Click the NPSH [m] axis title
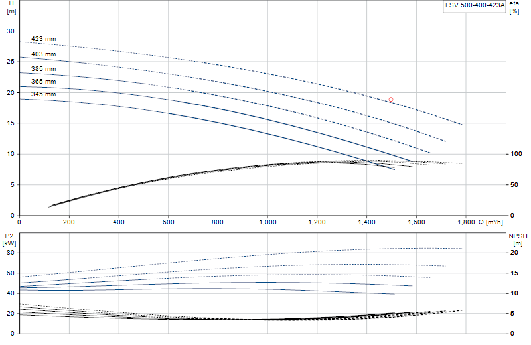The height and width of the screenshot is (345, 531). point(518,240)
